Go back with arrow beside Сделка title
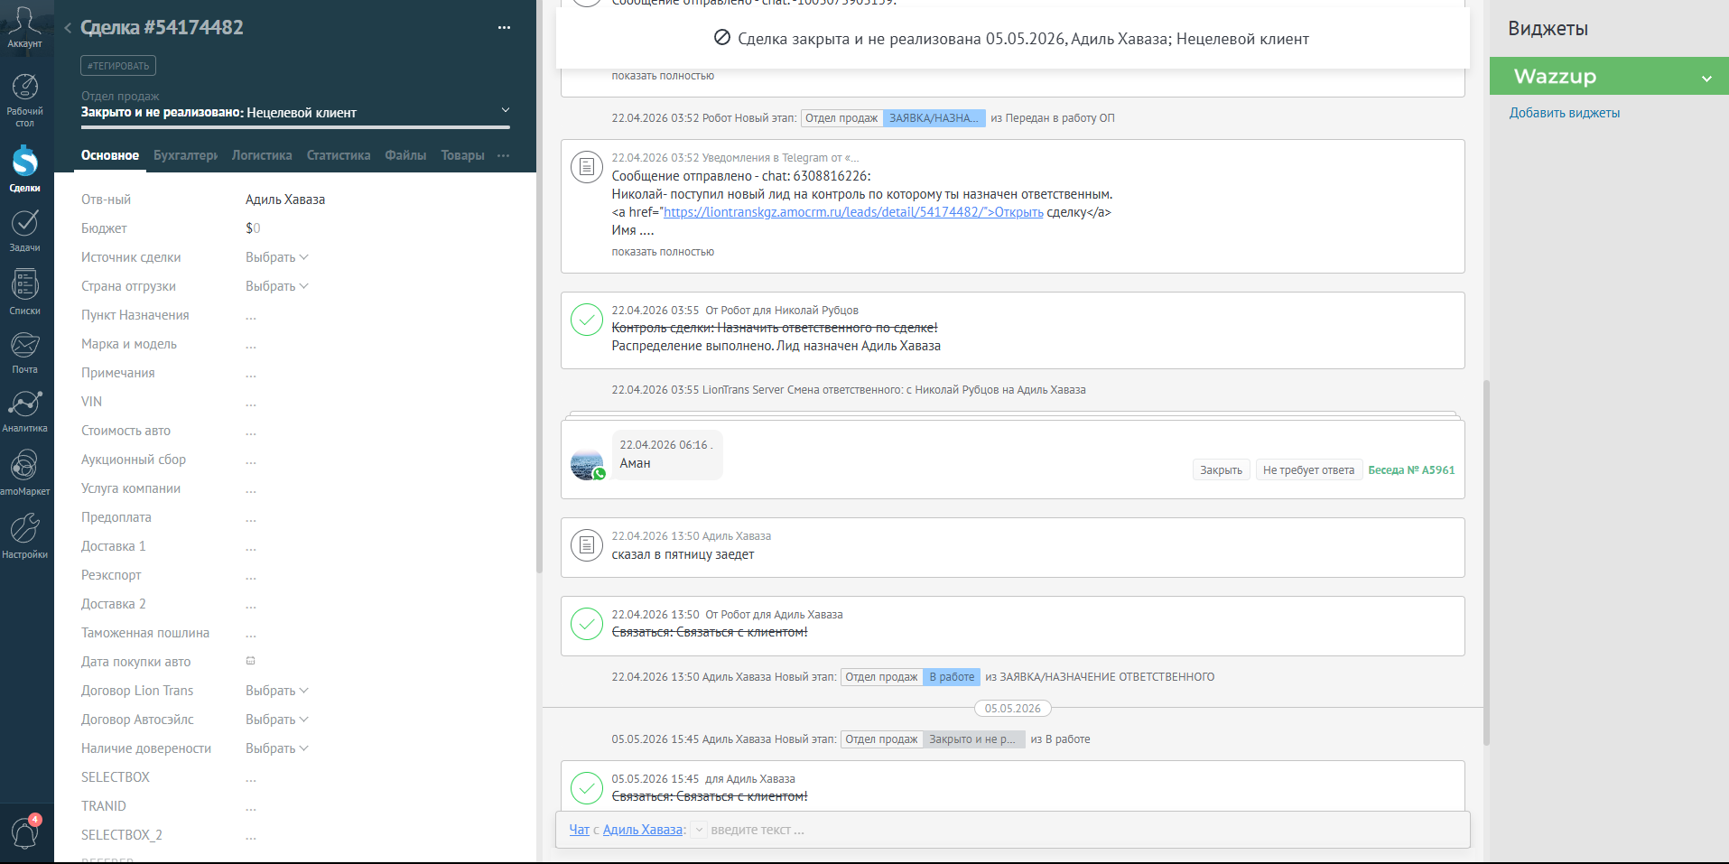 (68, 28)
